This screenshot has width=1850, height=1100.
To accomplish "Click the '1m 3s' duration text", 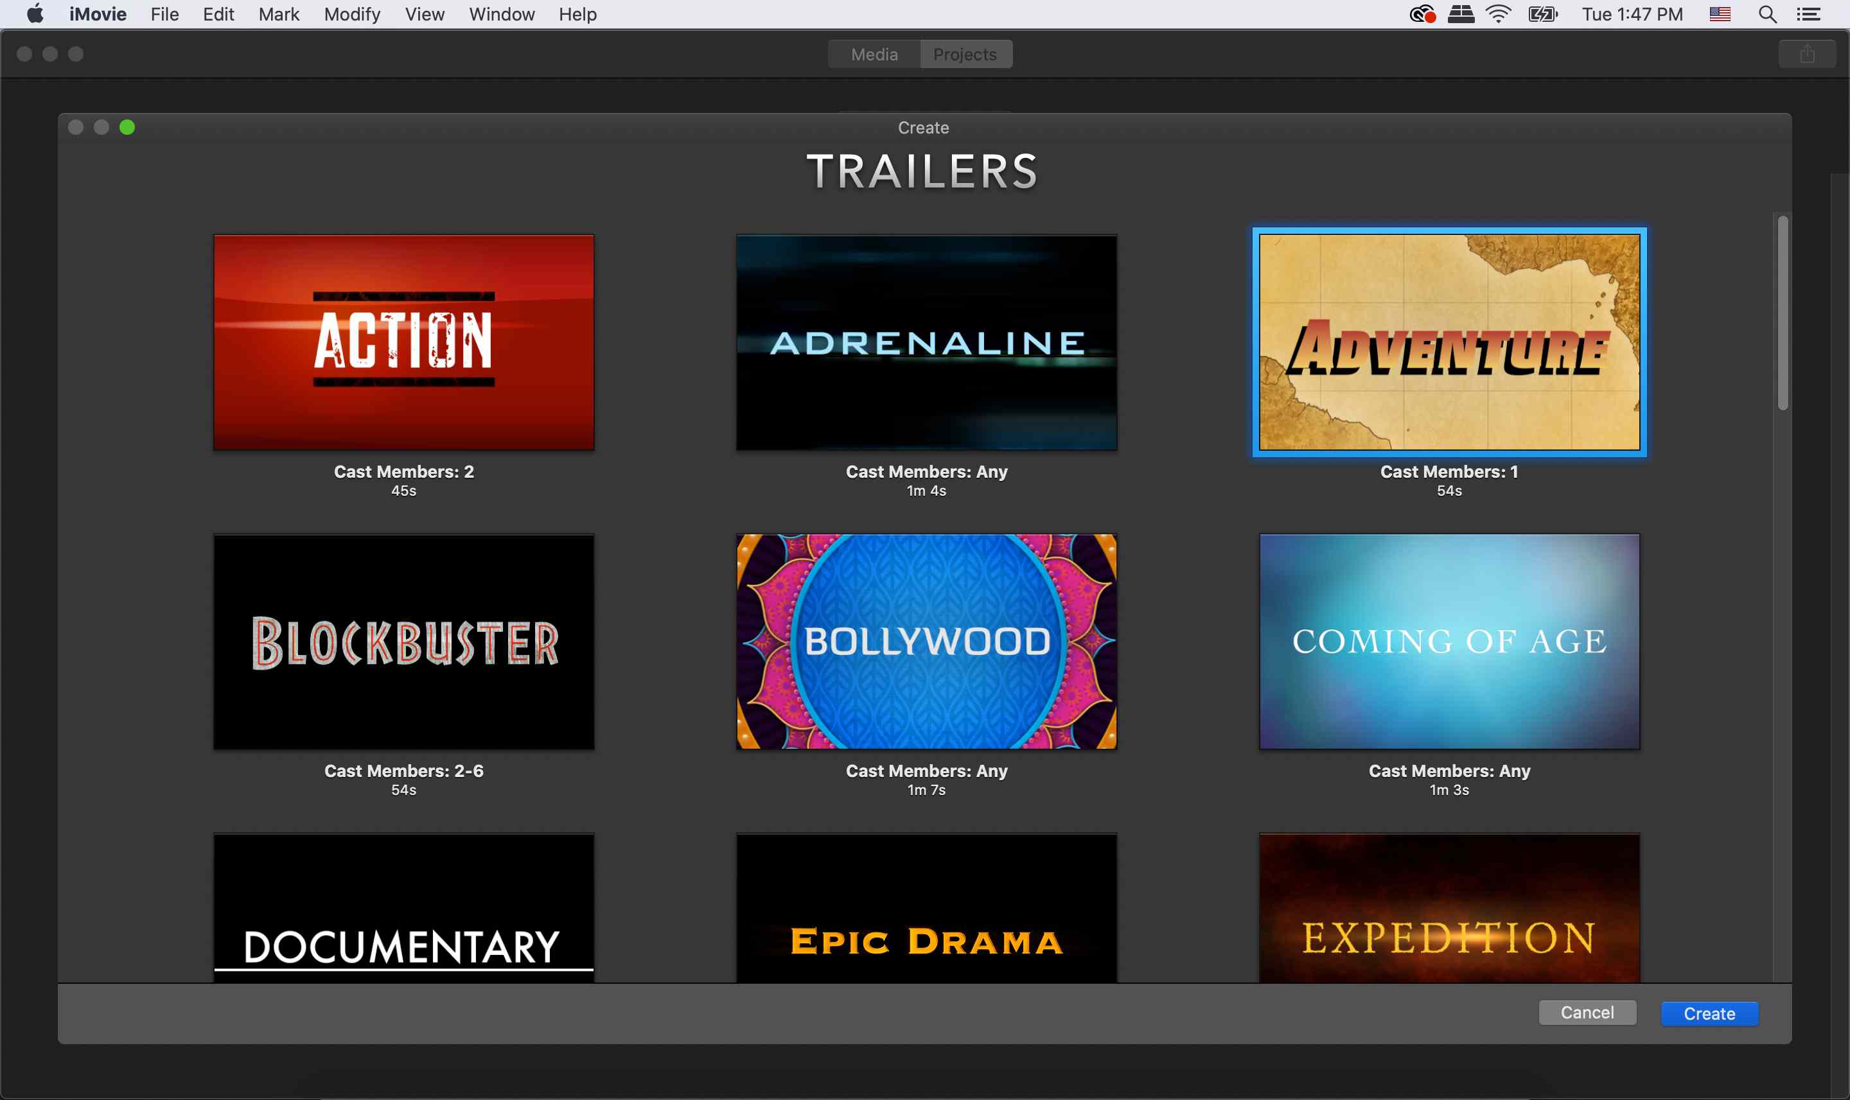I will pyautogui.click(x=1449, y=790).
